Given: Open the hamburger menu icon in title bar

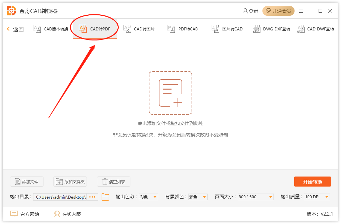Looking at the screenshot, I should point(301,11).
